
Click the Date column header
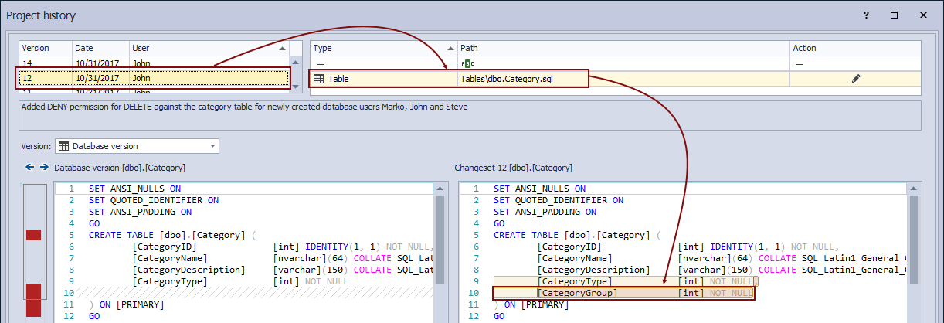(x=100, y=48)
